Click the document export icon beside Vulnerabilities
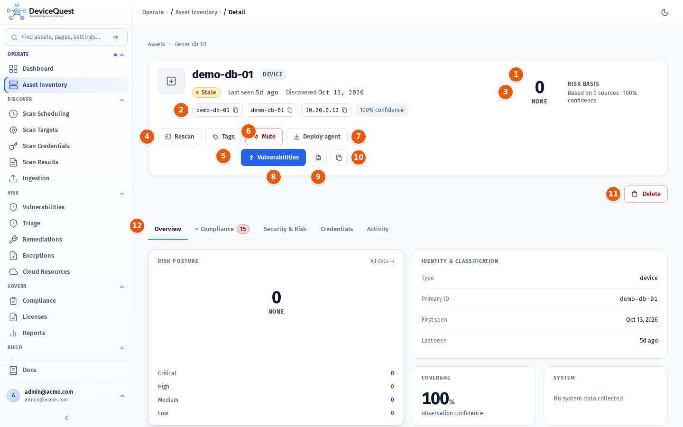 pyautogui.click(x=318, y=158)
